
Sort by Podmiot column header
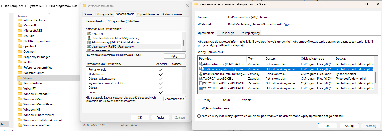click(x=222, y=59)
